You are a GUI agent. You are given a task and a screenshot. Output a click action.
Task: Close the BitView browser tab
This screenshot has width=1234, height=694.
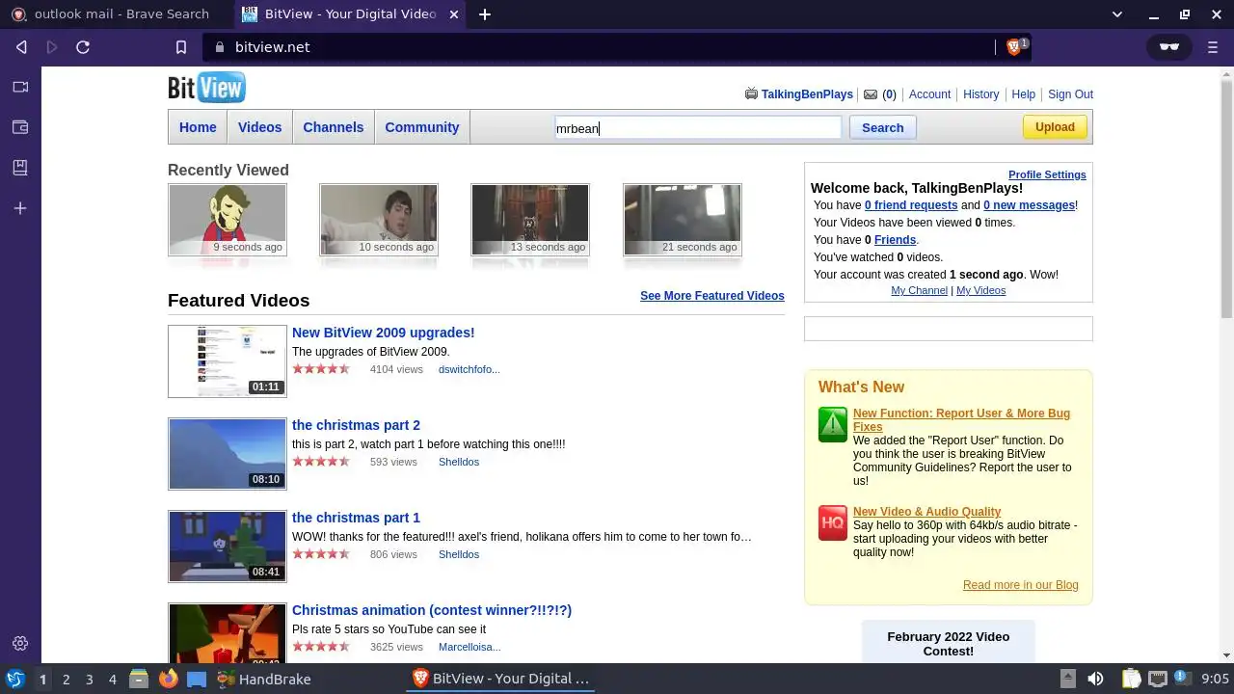(x=453, y=14)
